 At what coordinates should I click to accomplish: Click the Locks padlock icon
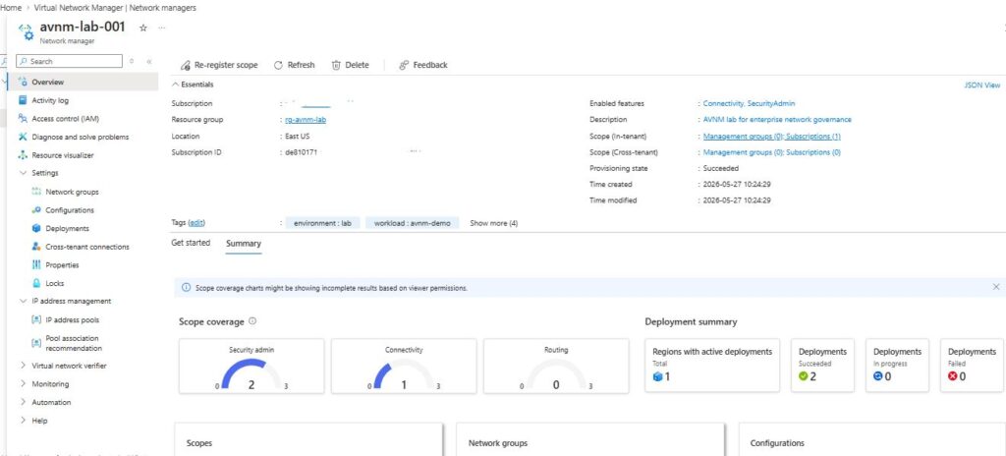[x=36, y=283]
